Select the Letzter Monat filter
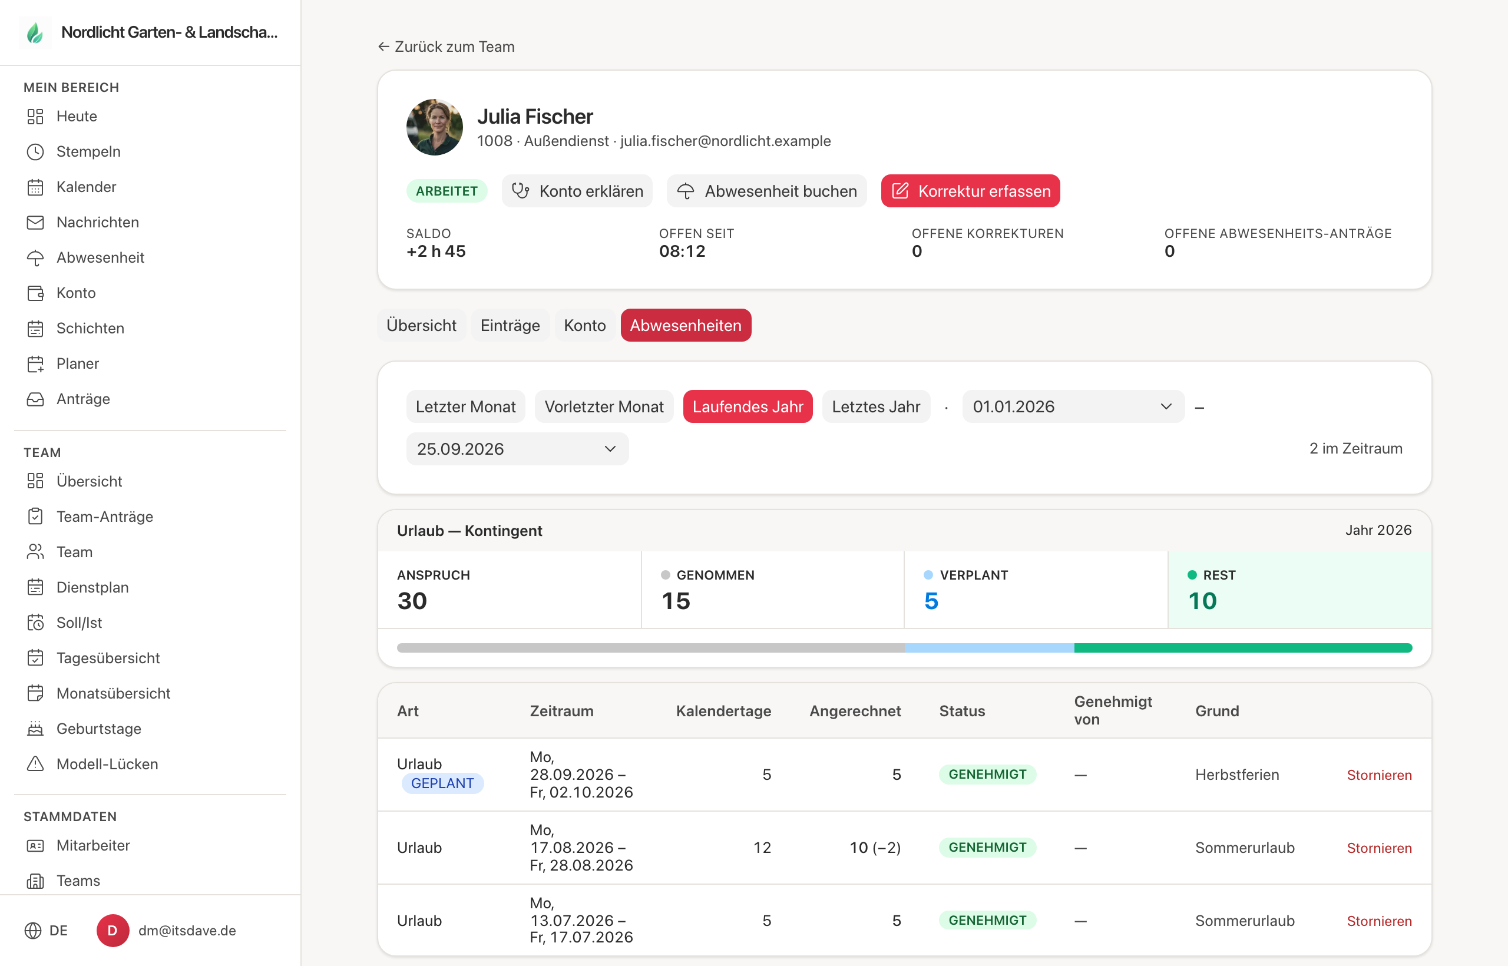This screenshot has height=966, width=1508. pyautogui.click(x=465, y=406)
